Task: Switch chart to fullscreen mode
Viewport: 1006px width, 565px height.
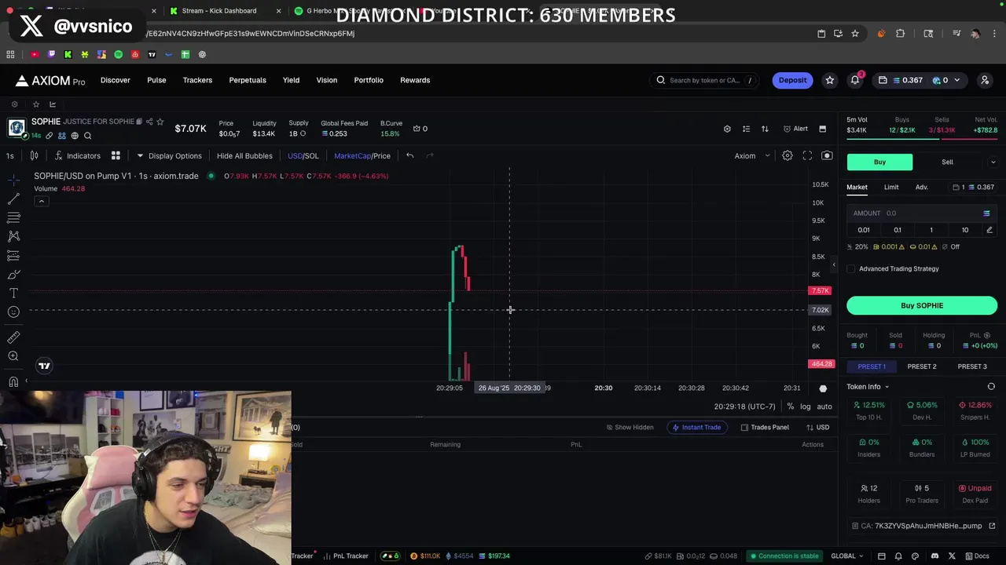Action: click(x=807, y=155)
